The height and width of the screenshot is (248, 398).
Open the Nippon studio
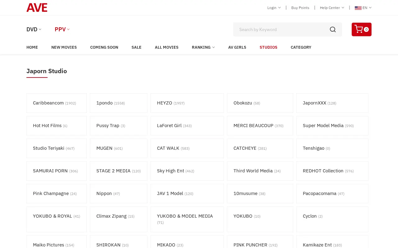(x=118, y=193)
